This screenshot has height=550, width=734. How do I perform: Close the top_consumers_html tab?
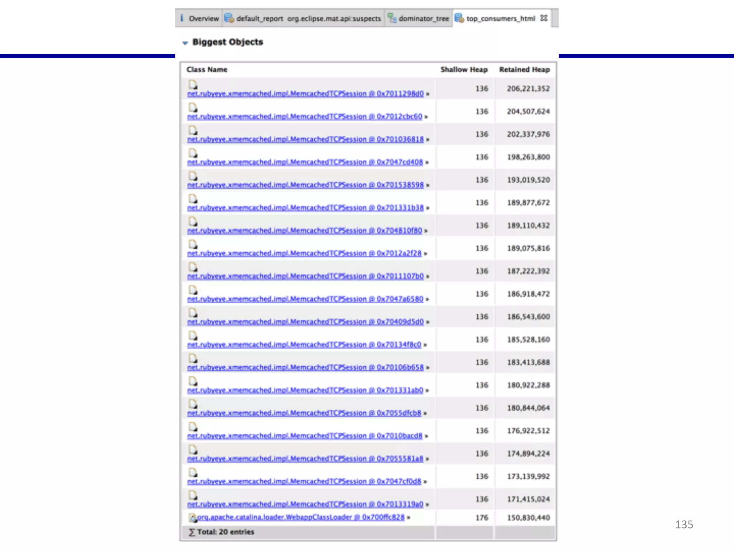coord(544,18)
